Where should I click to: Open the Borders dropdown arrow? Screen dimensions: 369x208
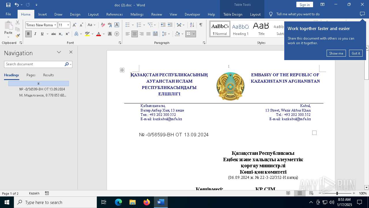pos(194,34)
